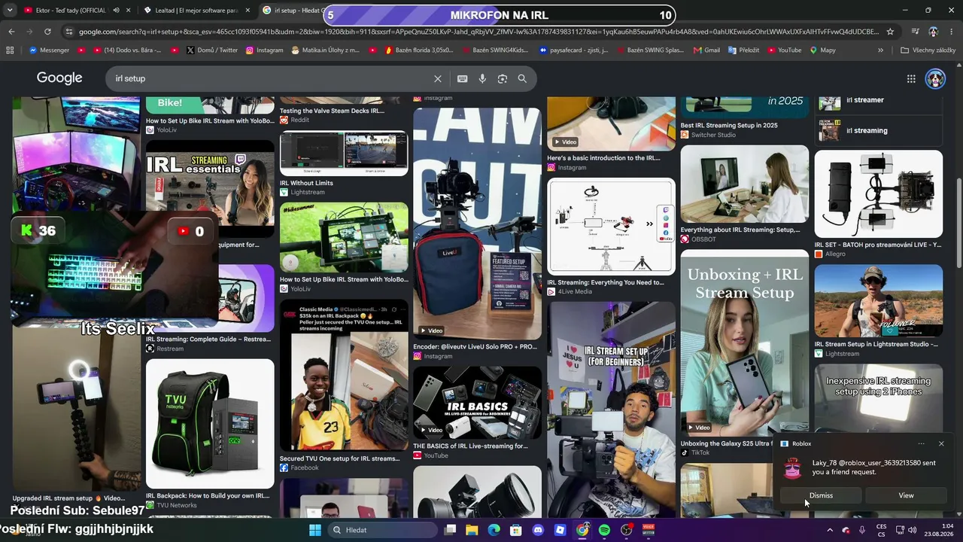Open File Explorer from the taskbar
The height and width of the screenshot is (542, 963).
[472, 530]
